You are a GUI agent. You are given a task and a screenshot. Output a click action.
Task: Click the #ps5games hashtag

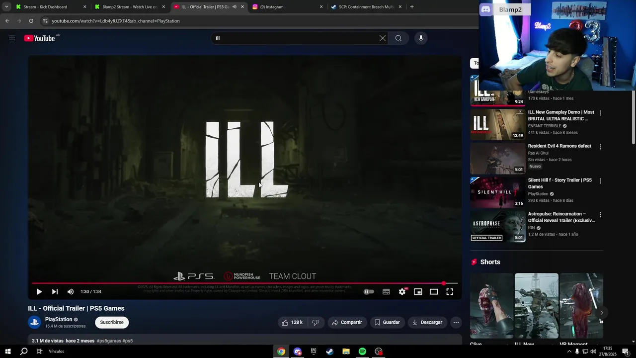[x=109, y=341]
